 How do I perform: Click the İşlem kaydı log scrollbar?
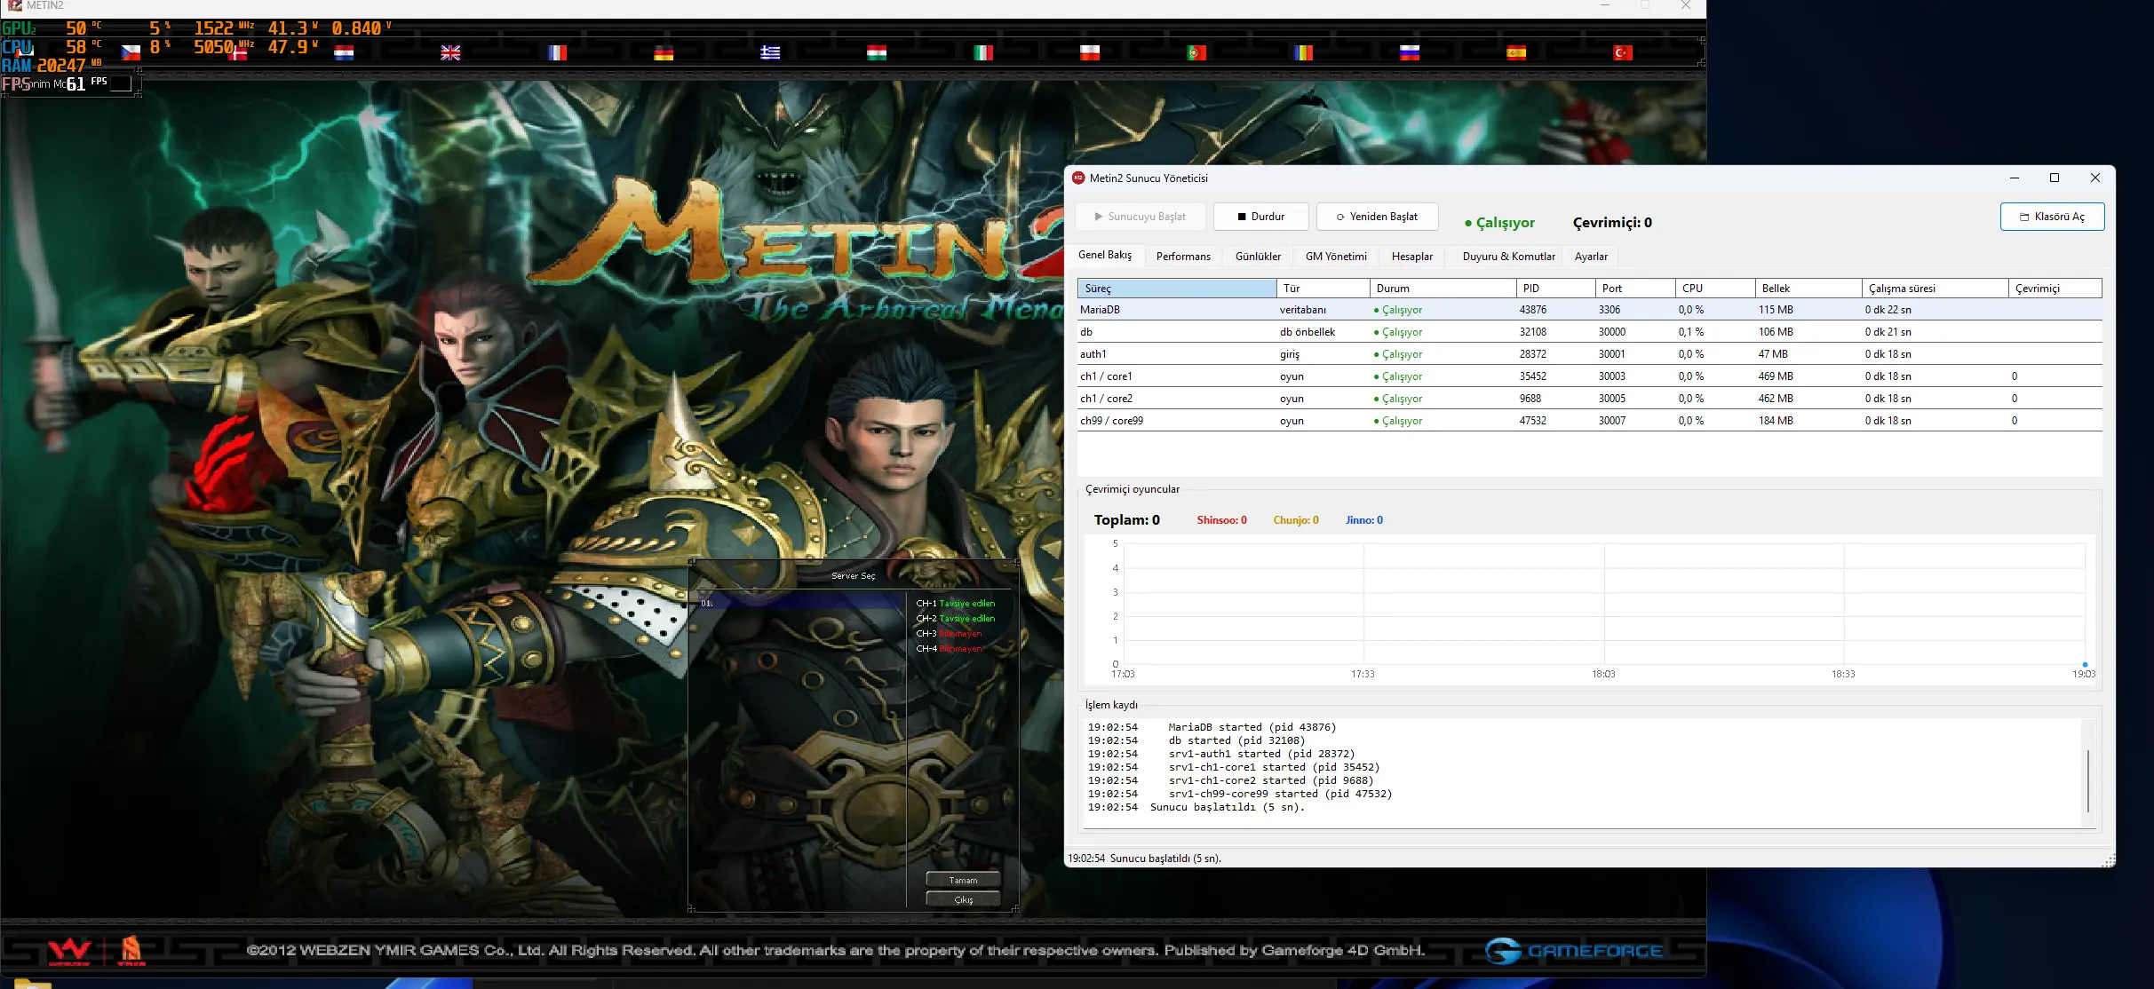pos(2087,780)
